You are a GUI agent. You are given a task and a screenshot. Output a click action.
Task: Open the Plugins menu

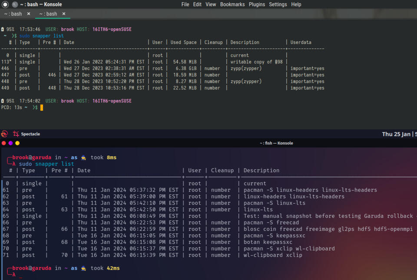click(257, 4)
